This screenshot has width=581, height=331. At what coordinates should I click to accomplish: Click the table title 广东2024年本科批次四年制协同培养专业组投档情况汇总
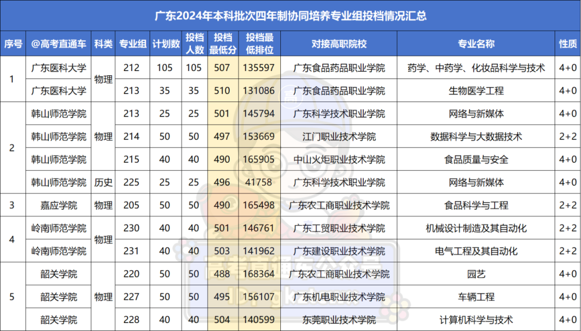[290, 16]
